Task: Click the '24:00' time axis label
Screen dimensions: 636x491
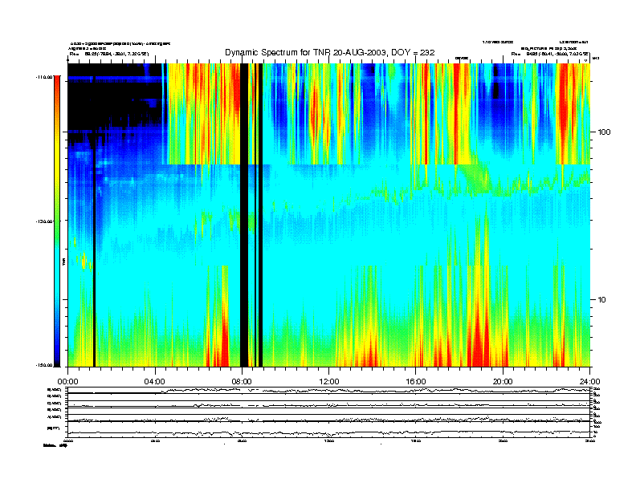Action: tap(589, 382)
